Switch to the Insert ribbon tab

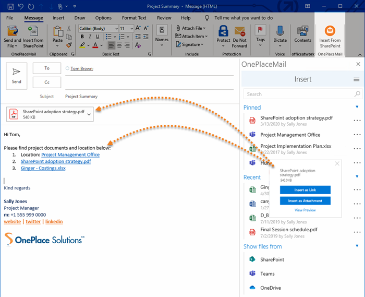tap(58, 18)
